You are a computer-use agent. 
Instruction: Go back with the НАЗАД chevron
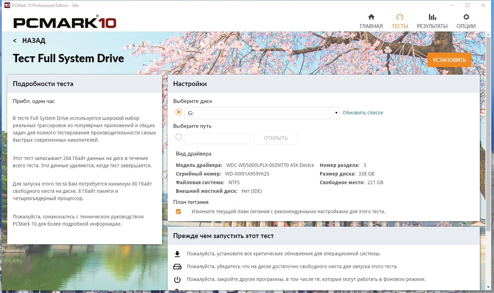(x=15, y=41)
